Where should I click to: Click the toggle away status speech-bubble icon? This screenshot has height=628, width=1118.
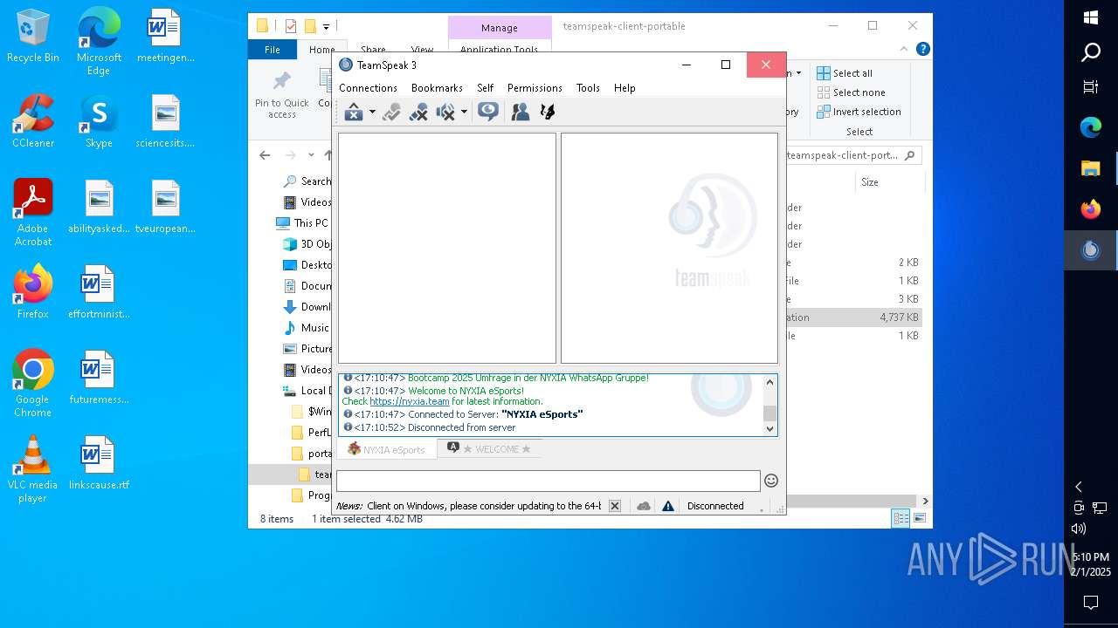coord(488,112)
